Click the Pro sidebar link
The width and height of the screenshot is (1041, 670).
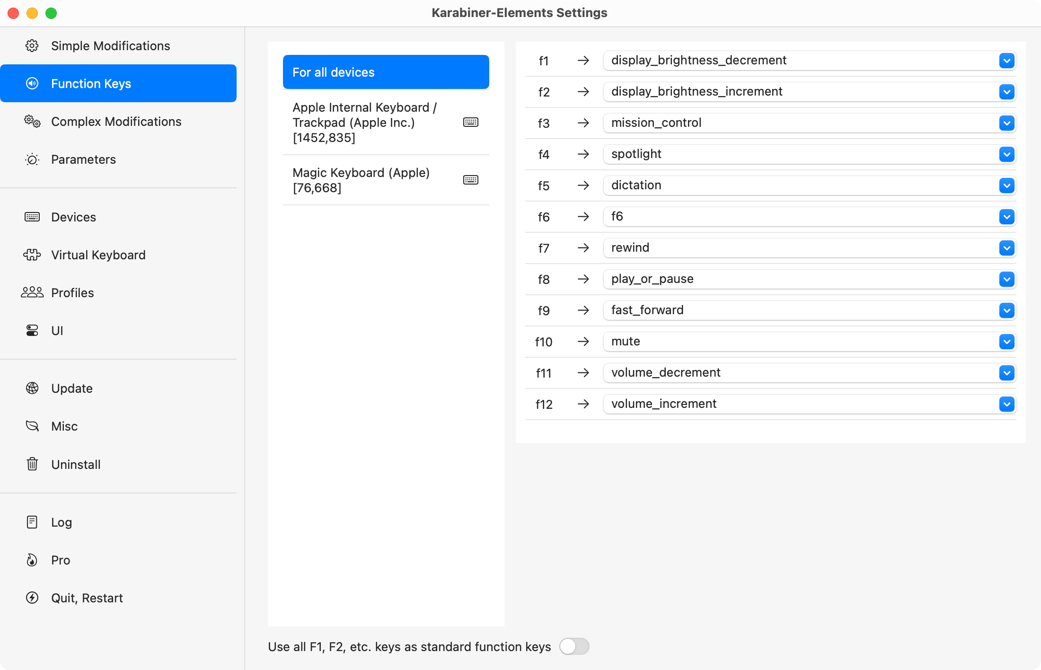60,560
